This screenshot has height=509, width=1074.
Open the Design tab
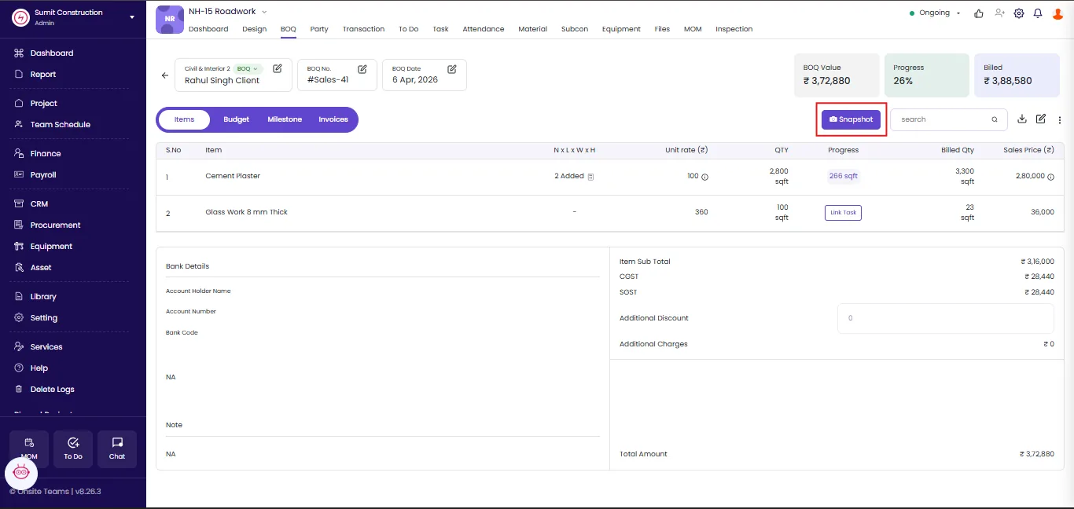pyautogui.click(x=255, y=29)
